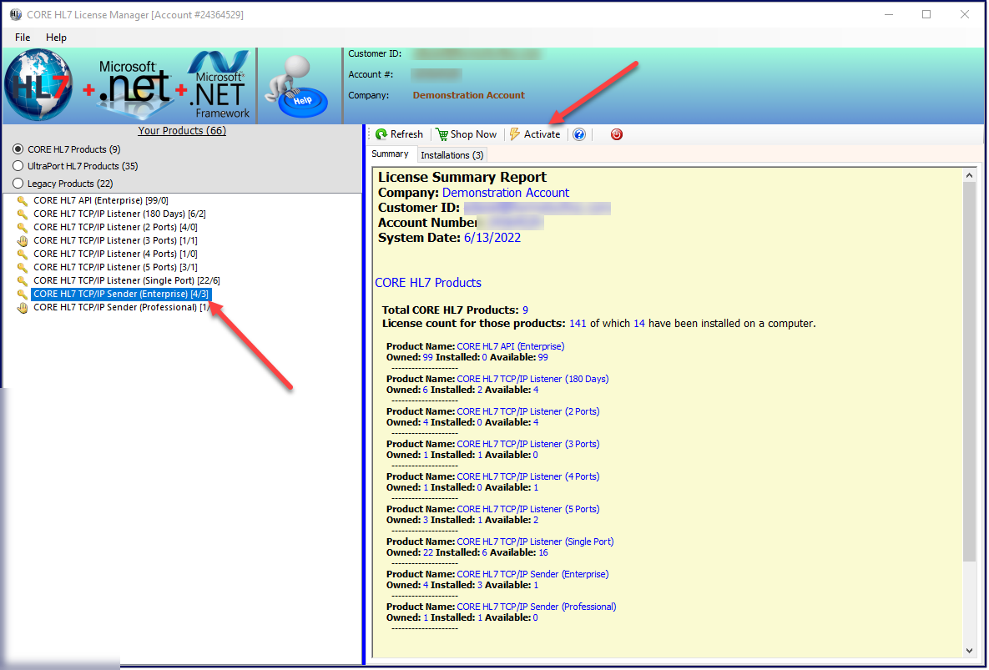Select CORE HL7 TCP/IP Listener (Single Port) item
Image resolution: width=989 pixels, height=670 pixels.
[x=126, y=280]
